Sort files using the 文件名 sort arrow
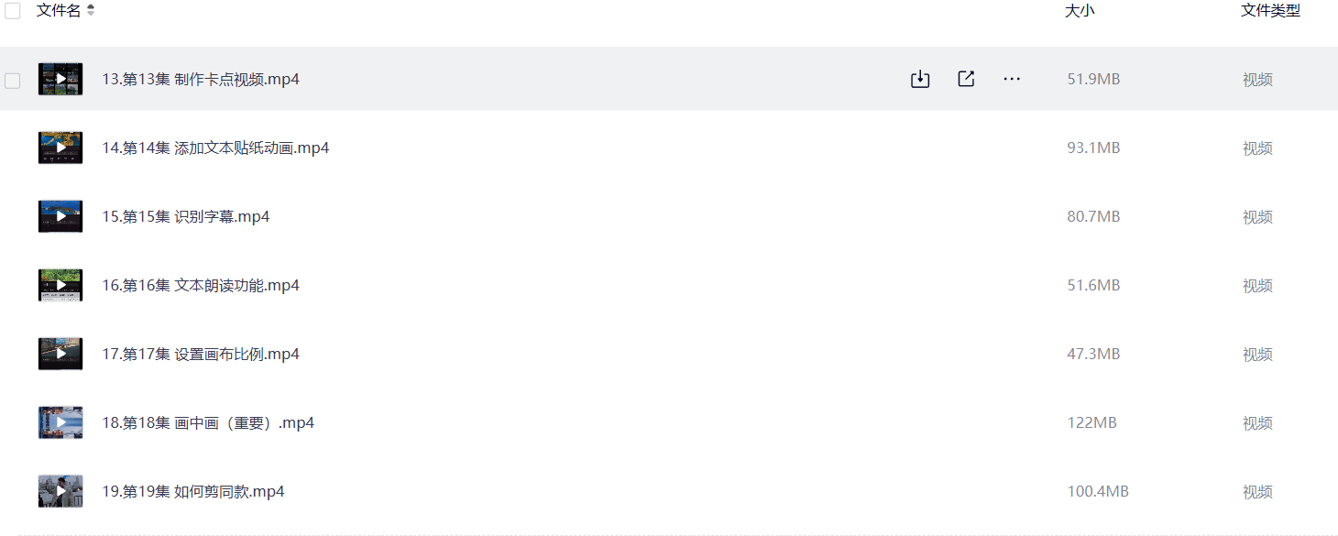Image resolution: width=1338 pixels, height=536 pixels. [x=91, y=11]
